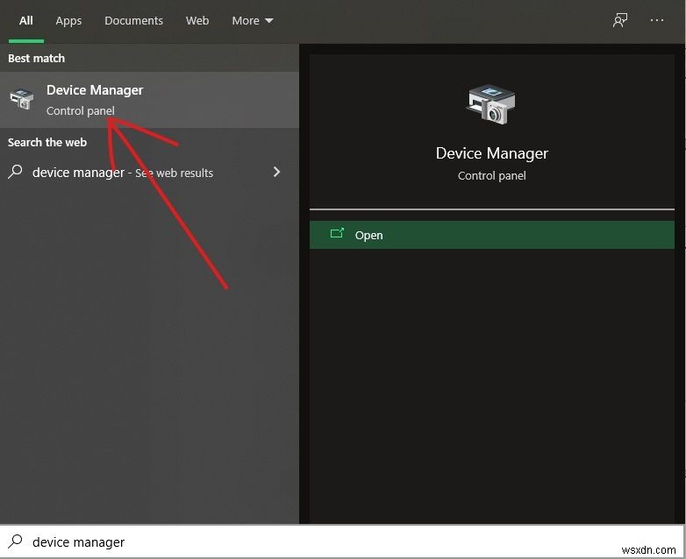Click the 'Search the web' heading
Image resolution: width=686 pixels, height=559 pixels.
point(47,143)
